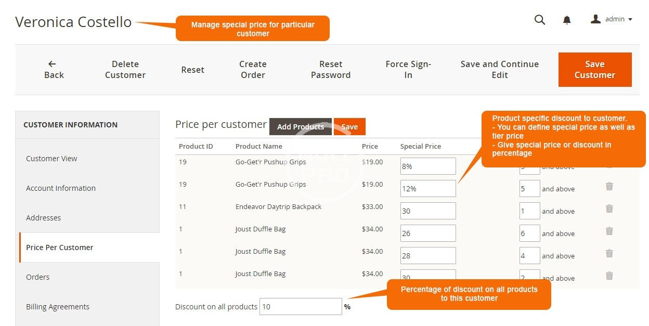The image size is (649, 326).
Task: Click Delete Customer in the toolbar
Action: coord(125,70)
